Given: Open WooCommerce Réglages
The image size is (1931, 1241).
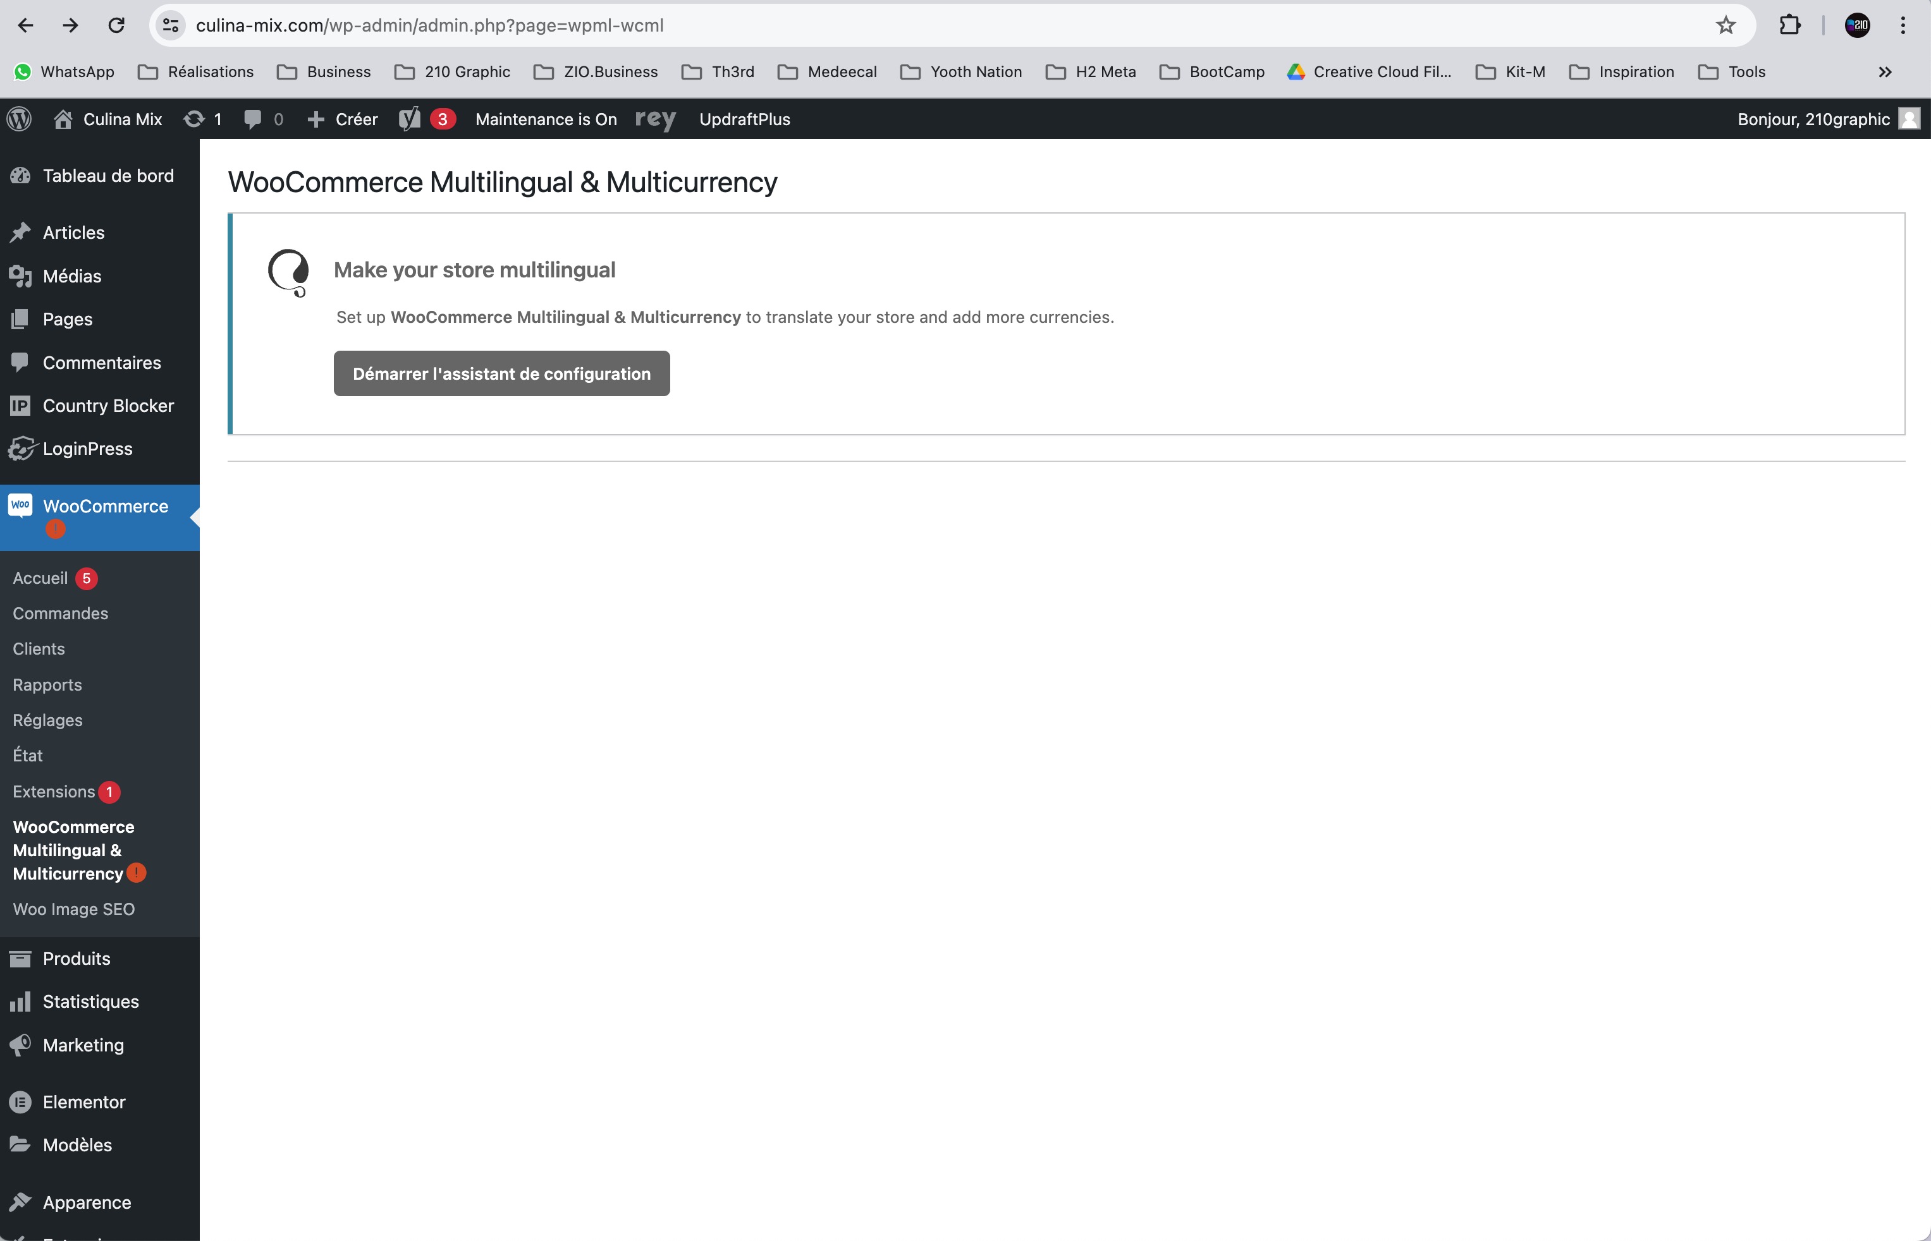Looking at the screenshot, I should (100, 720).
